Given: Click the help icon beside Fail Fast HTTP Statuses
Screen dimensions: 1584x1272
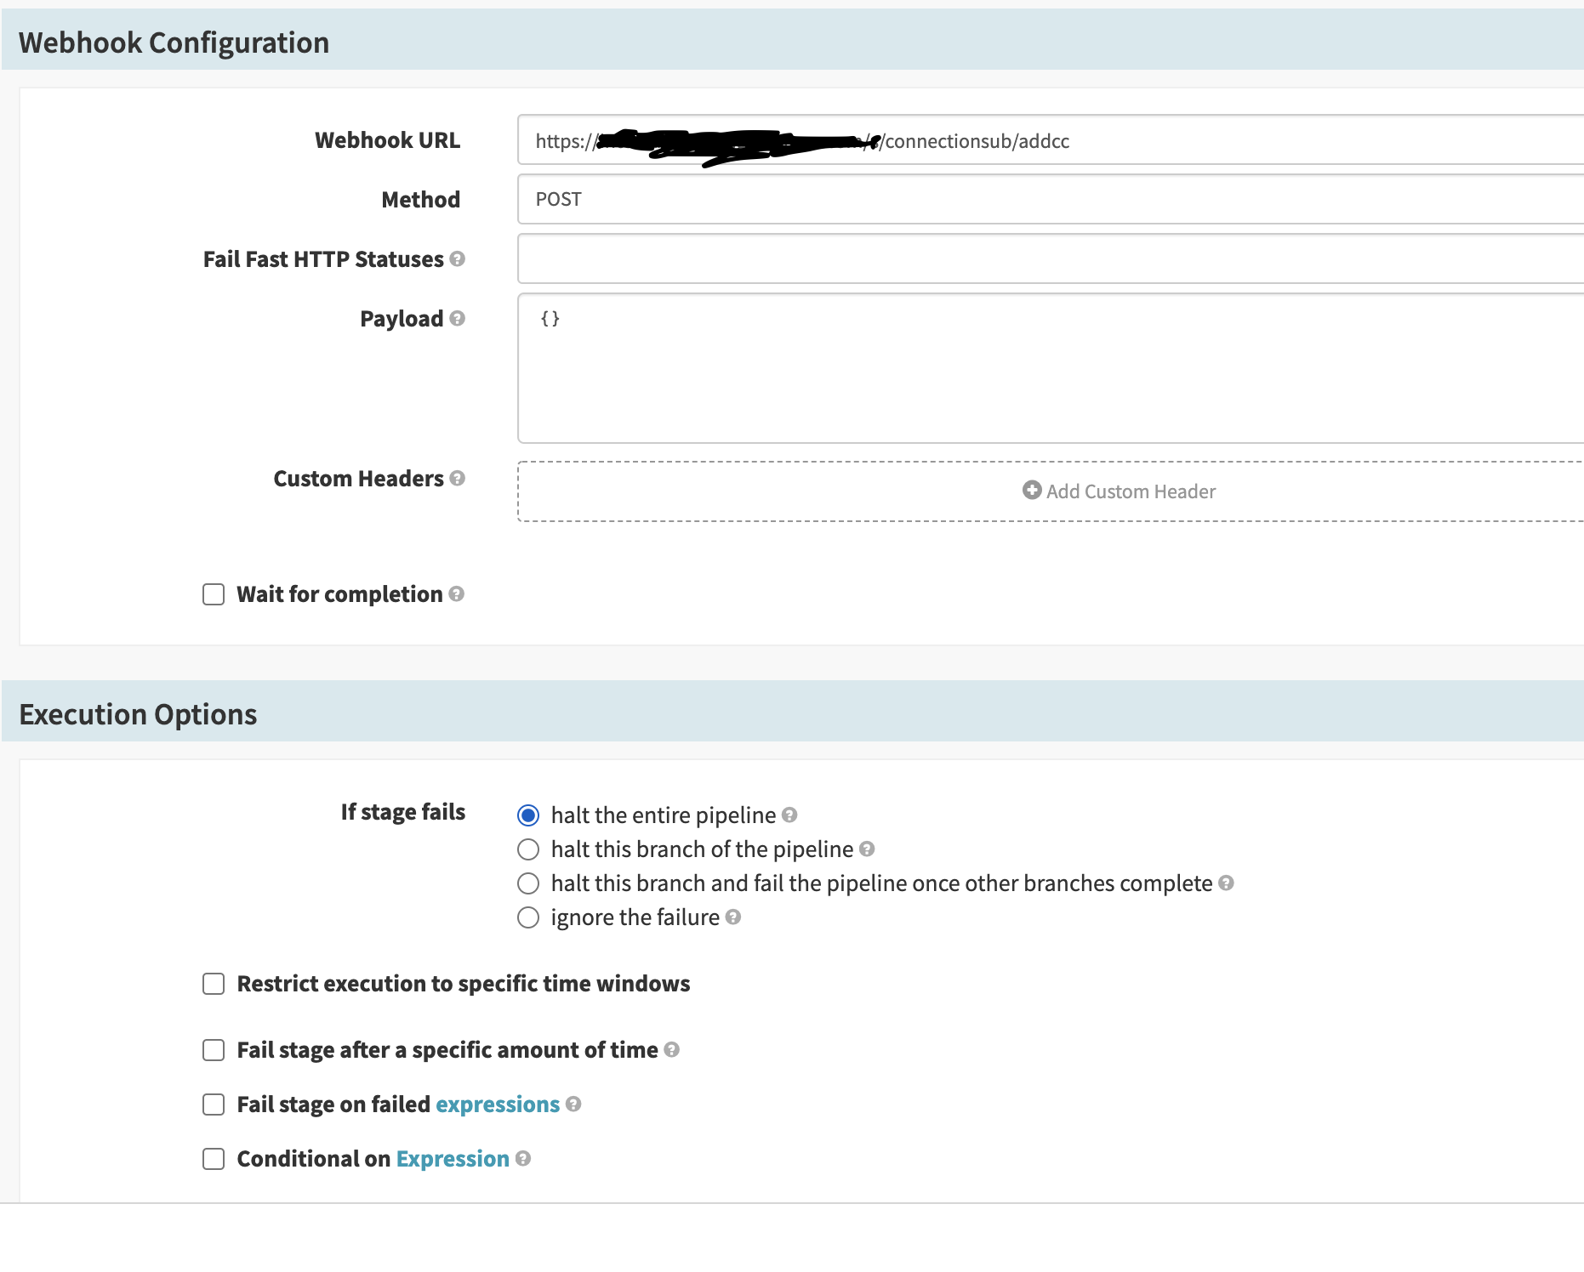Looking at the screenshot, I should pyautogui.click(x=459, y=258).
